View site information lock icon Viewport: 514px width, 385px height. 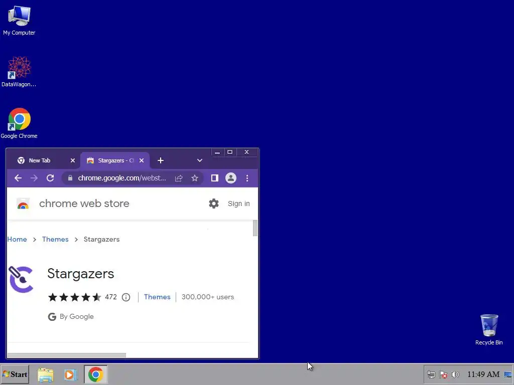(x=70, y=178)
